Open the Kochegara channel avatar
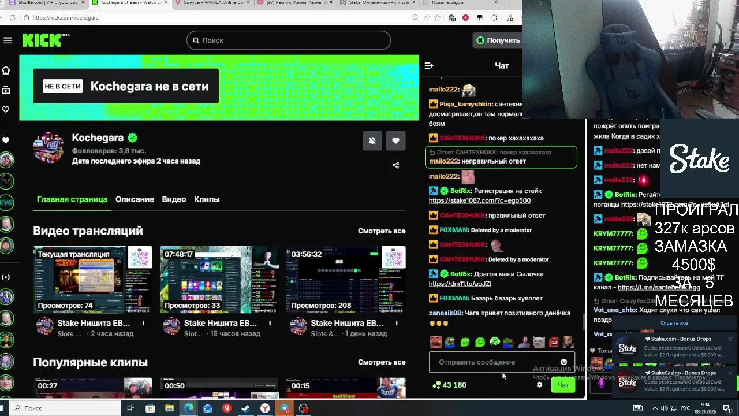 49,148
